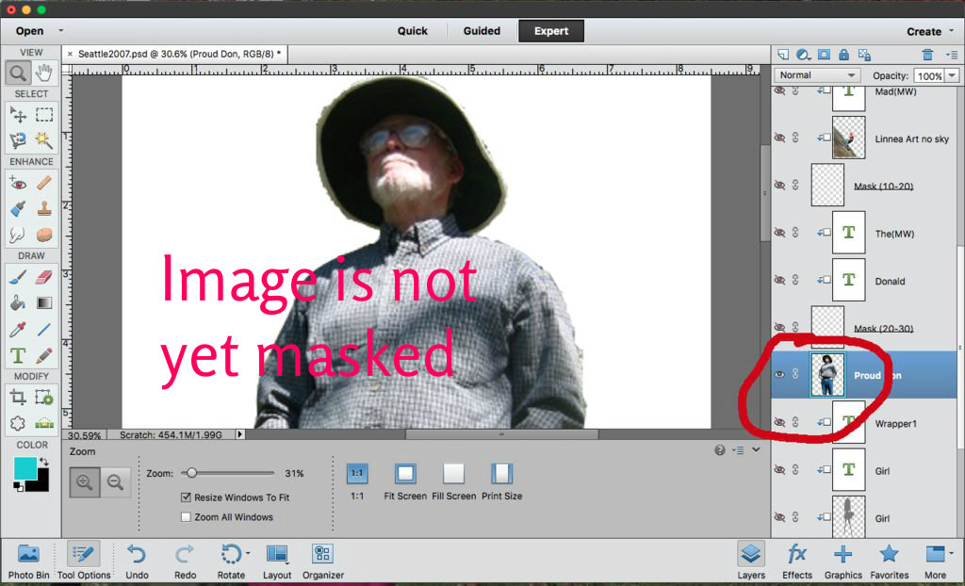Open the Effects panel
The width and height of the screenshot is (965, 586).
point(797,561)
